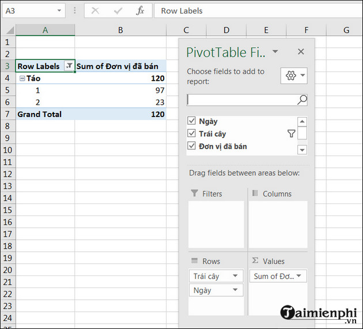Click the Cancel X icon in formula bar

click(x=95, y=10)
